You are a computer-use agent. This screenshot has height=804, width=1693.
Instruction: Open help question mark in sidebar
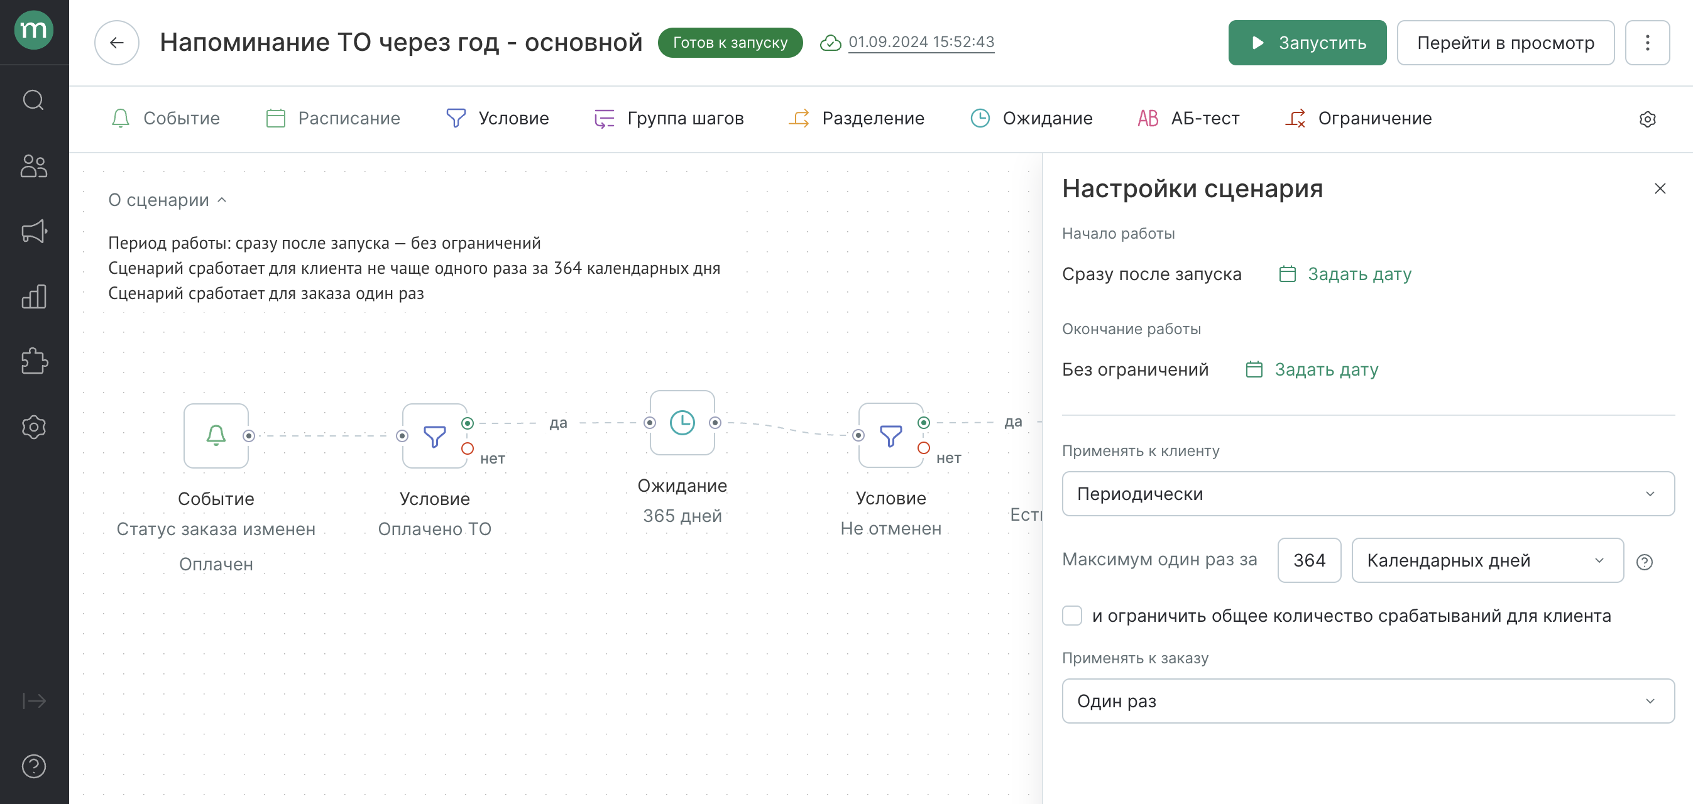34,766
